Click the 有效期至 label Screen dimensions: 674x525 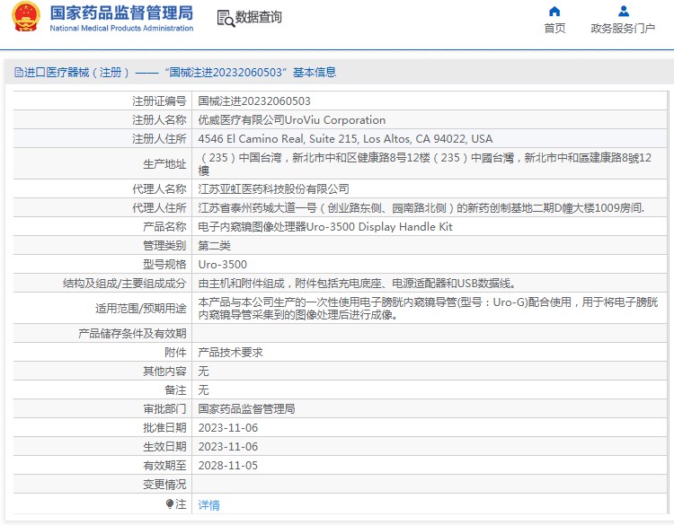(164, 466)
